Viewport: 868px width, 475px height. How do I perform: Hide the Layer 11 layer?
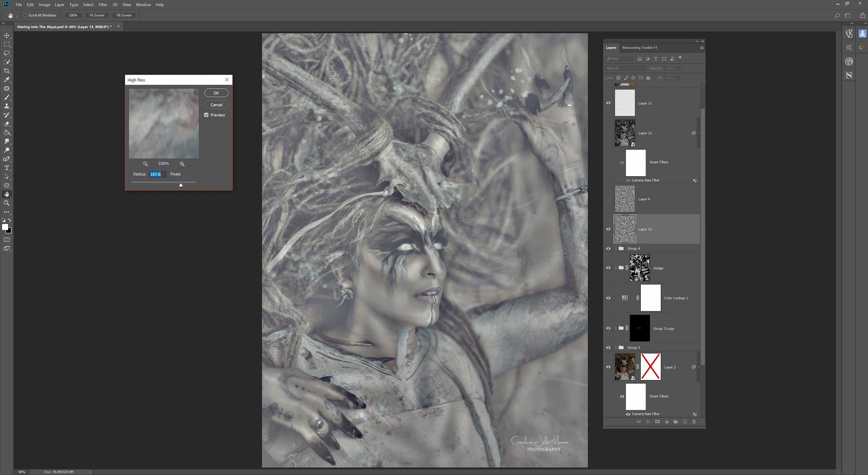pyautogui.click(x=608, y=103)
